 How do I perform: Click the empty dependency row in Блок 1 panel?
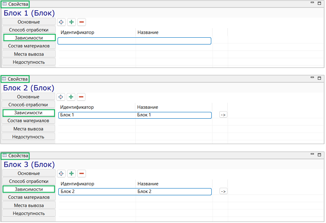coord(134,41)
